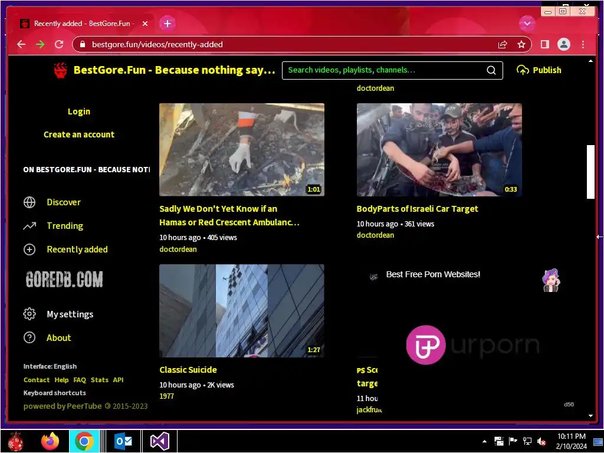Open the channel link 1977
The width and height of the screenshot is (604, 453).
click(167, 396)
